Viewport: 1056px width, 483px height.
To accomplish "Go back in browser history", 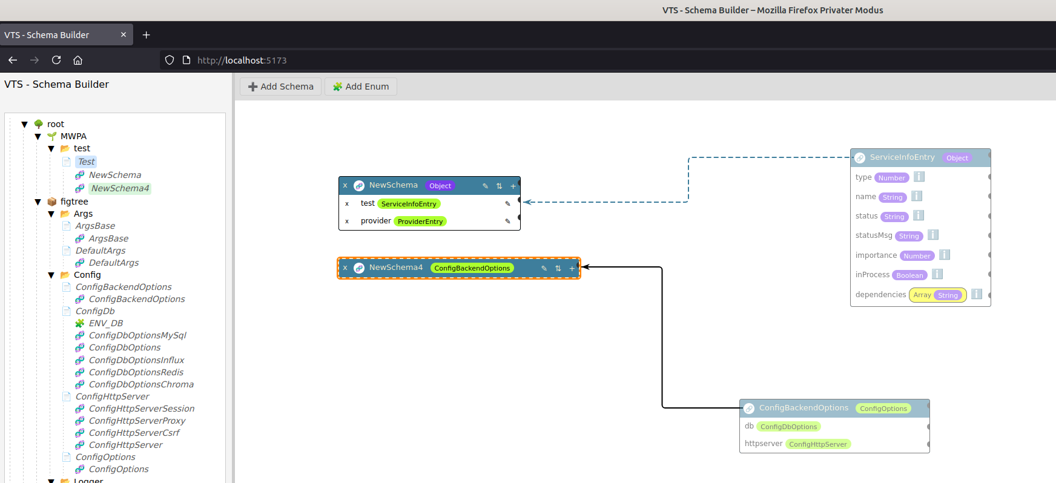I will (13, 60).
